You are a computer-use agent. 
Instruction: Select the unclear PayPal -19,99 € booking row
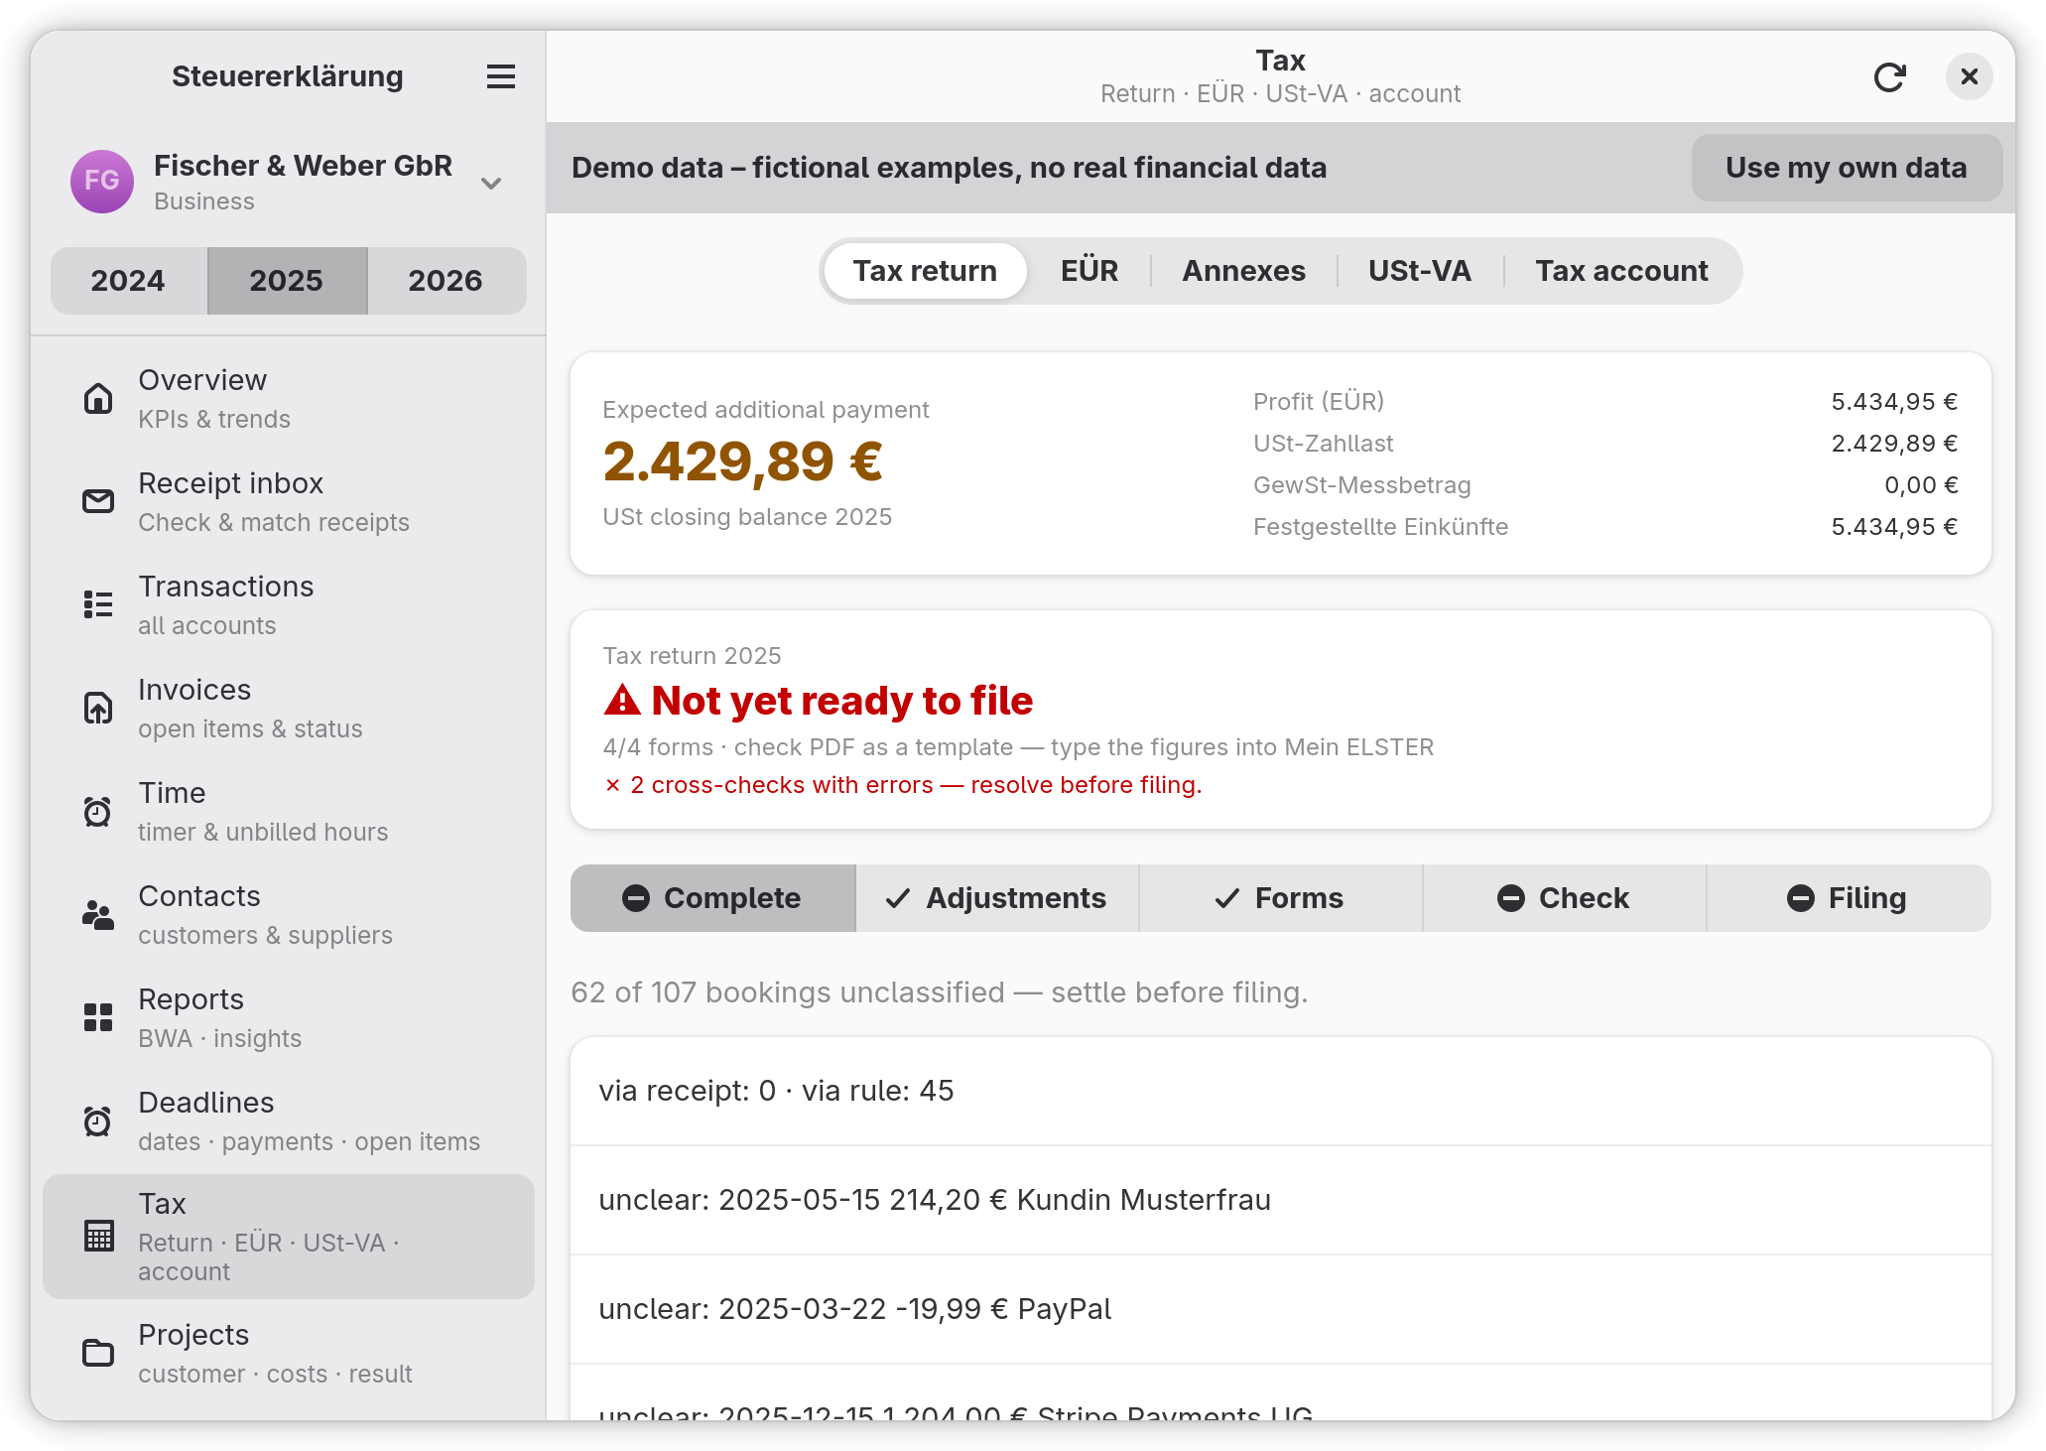pyautogui.click(x=1280, y=1309)
